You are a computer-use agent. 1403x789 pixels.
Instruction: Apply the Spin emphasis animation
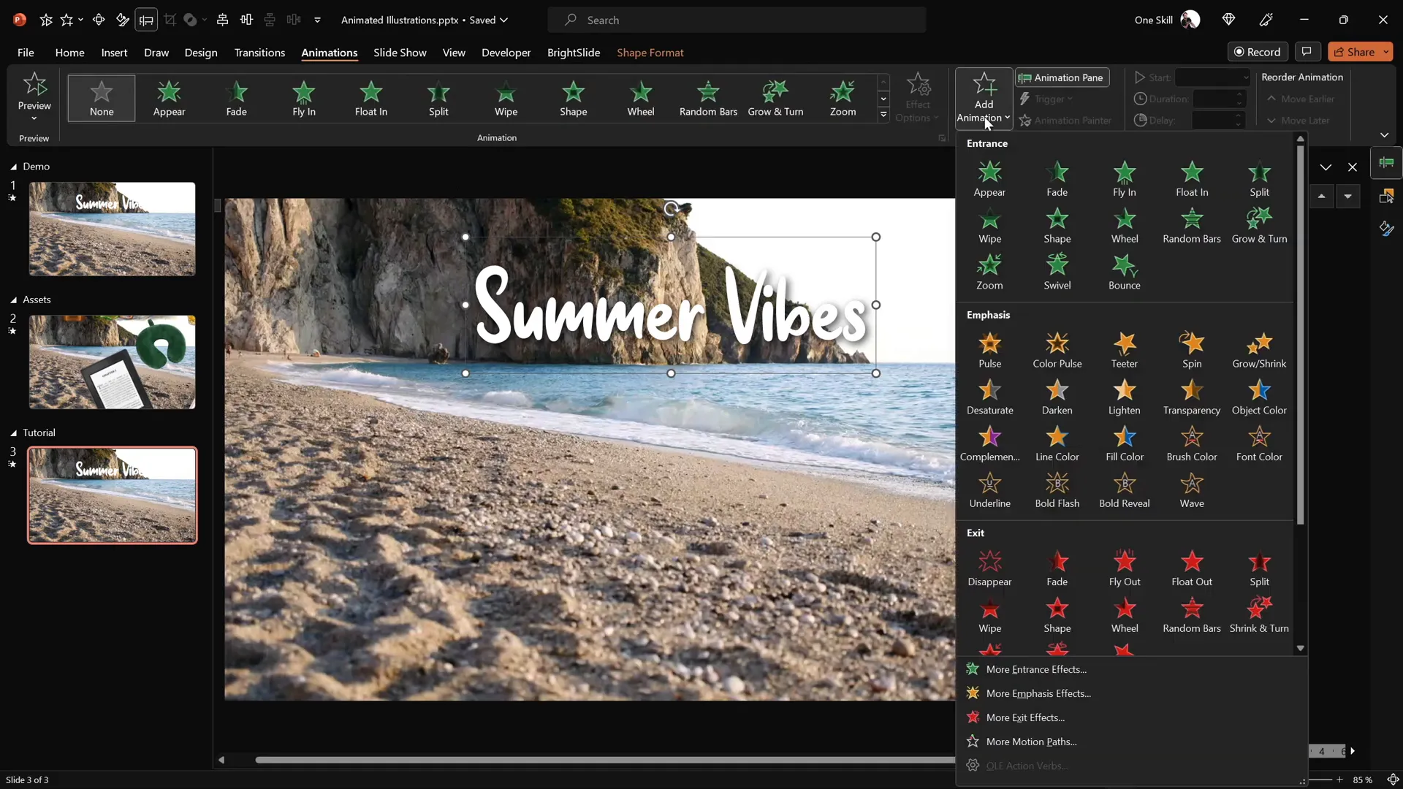point(1191,350)
